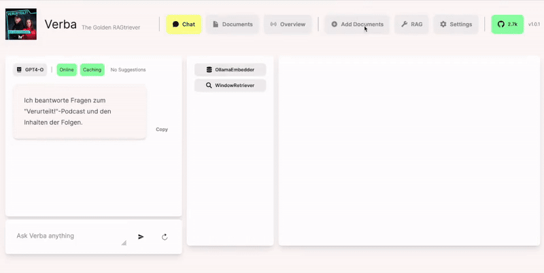544x273 pixels.
Task: Click the Caching status badge
Action: point(92,70)
